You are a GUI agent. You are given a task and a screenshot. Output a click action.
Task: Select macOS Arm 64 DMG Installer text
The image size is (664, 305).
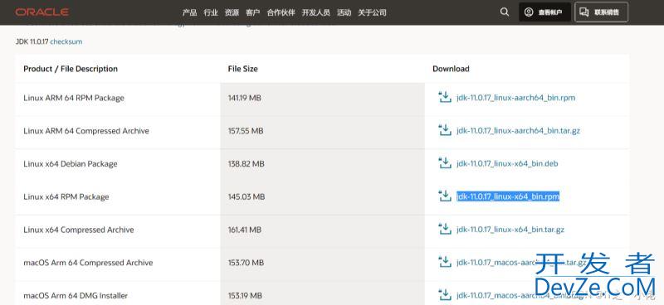76,296
